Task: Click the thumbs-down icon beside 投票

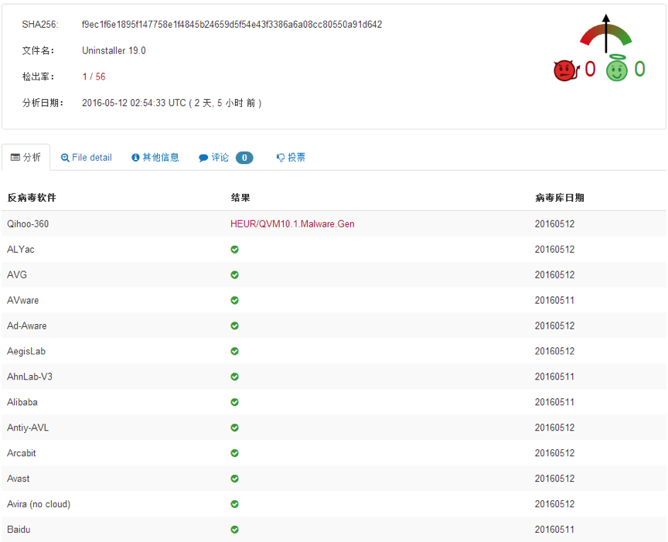Action: [281, 158]
